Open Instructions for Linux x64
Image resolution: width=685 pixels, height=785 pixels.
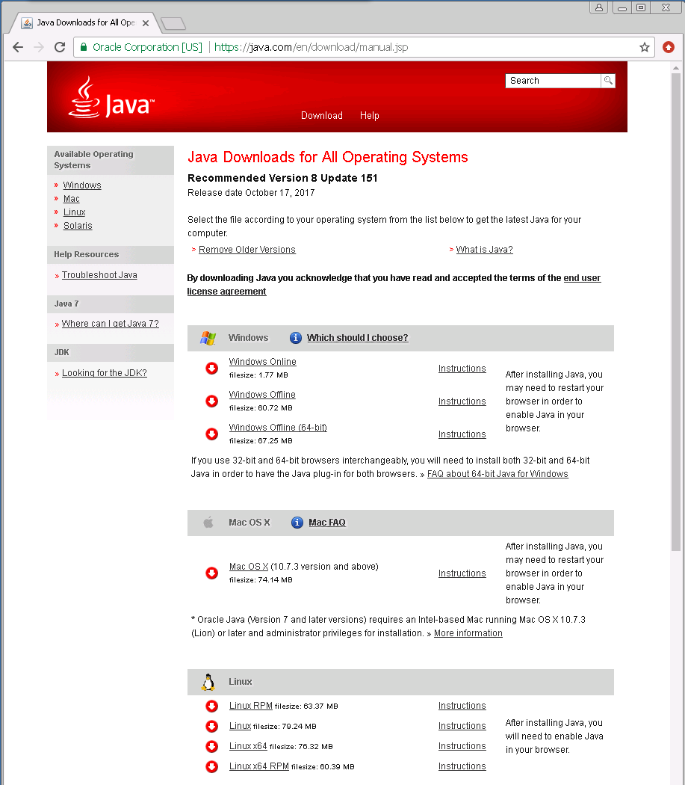(x=462, y=746)
